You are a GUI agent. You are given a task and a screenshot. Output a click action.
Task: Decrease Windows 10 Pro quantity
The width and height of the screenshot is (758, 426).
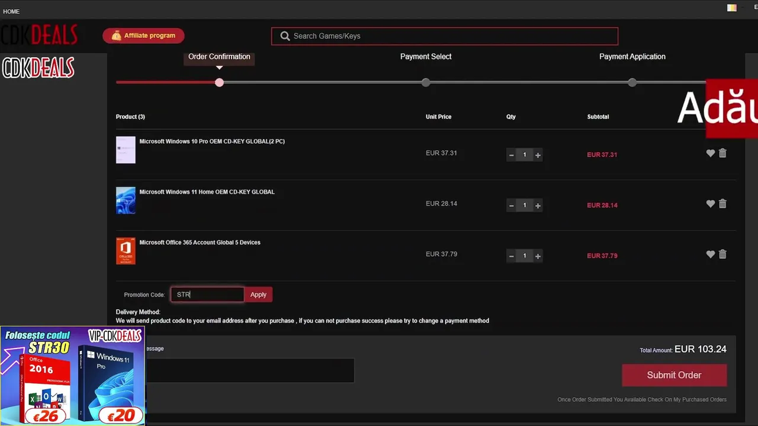(x=512, y=155)
